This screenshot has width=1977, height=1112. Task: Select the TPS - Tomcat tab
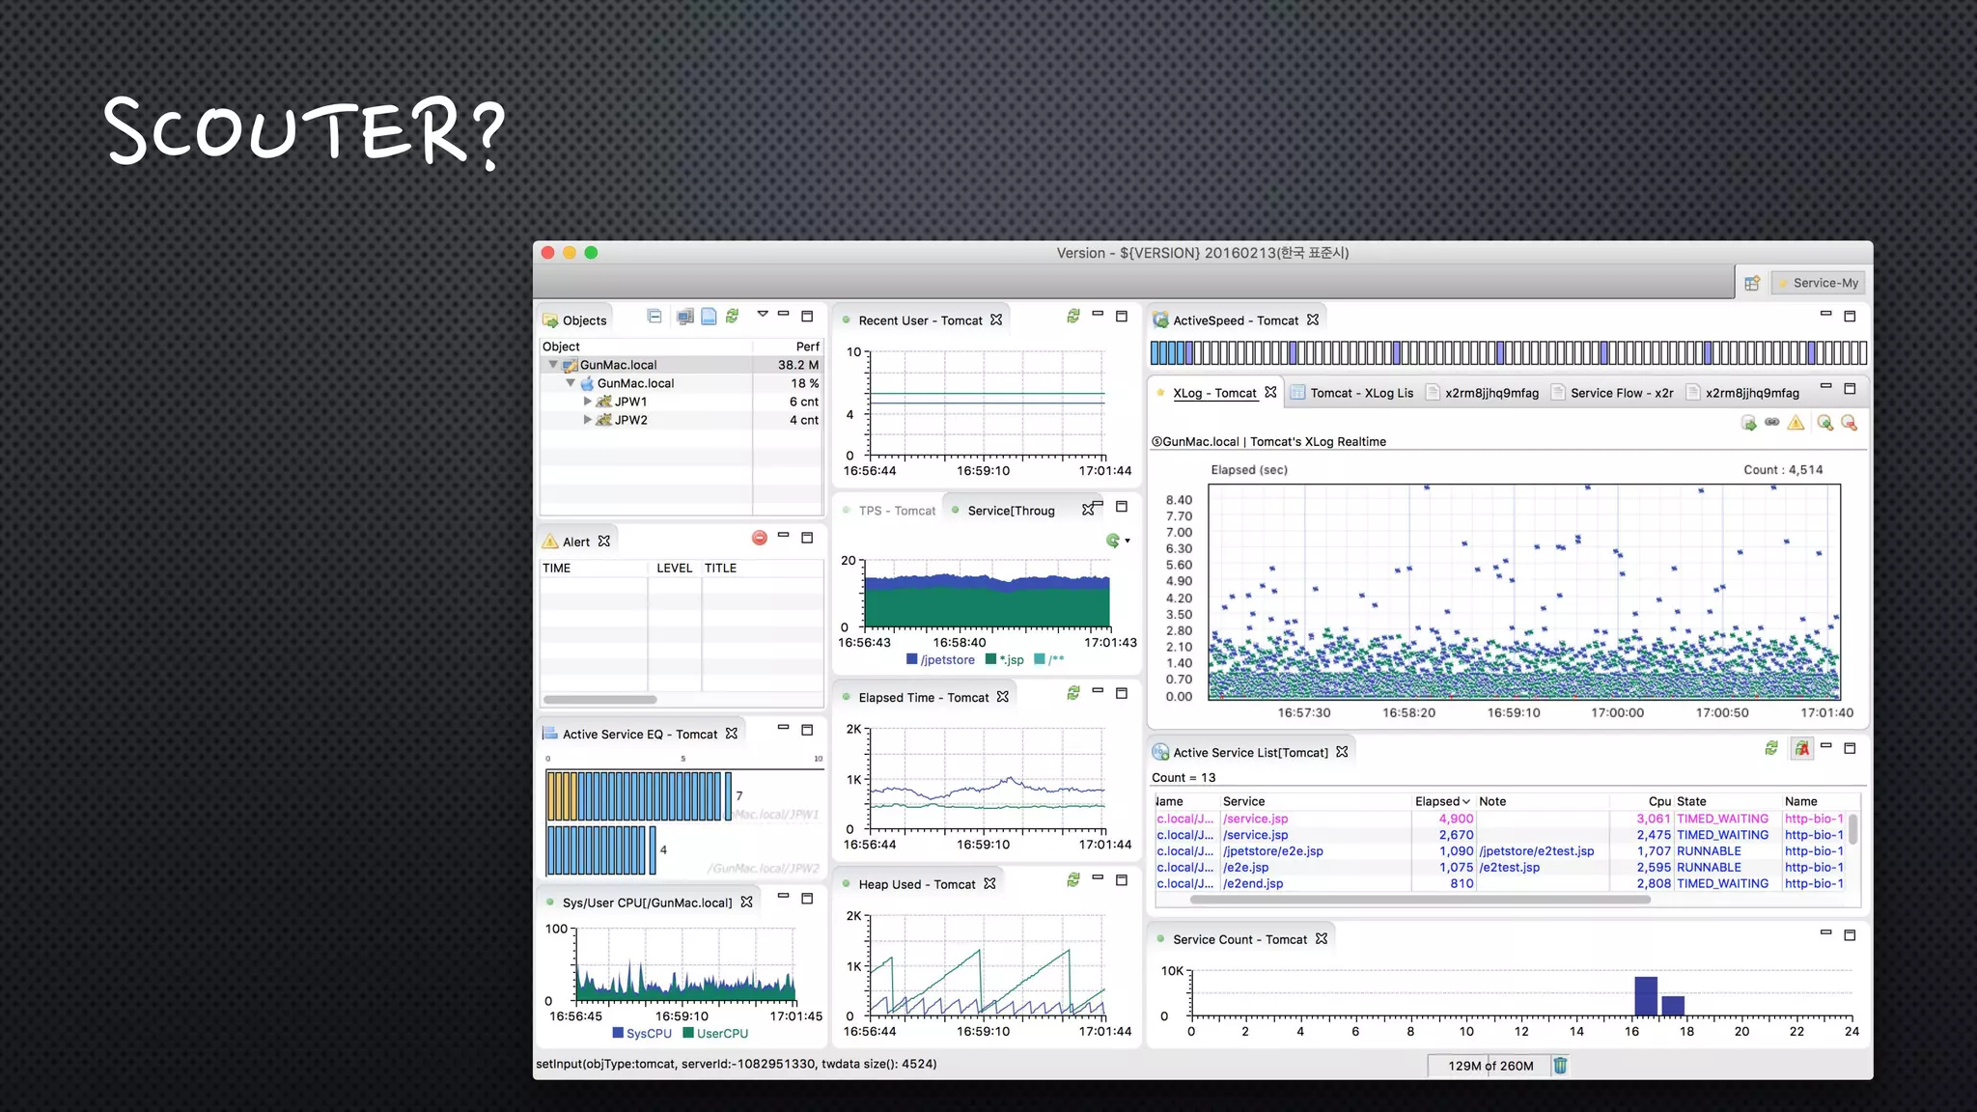click(896, 511)
